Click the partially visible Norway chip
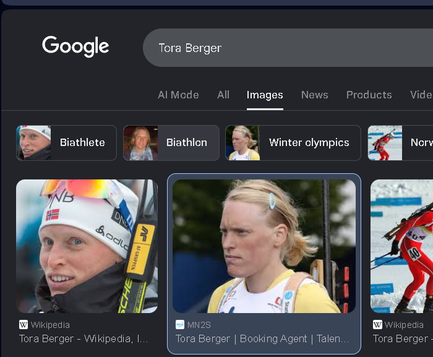The image size is (433, 357). [400, 143]
